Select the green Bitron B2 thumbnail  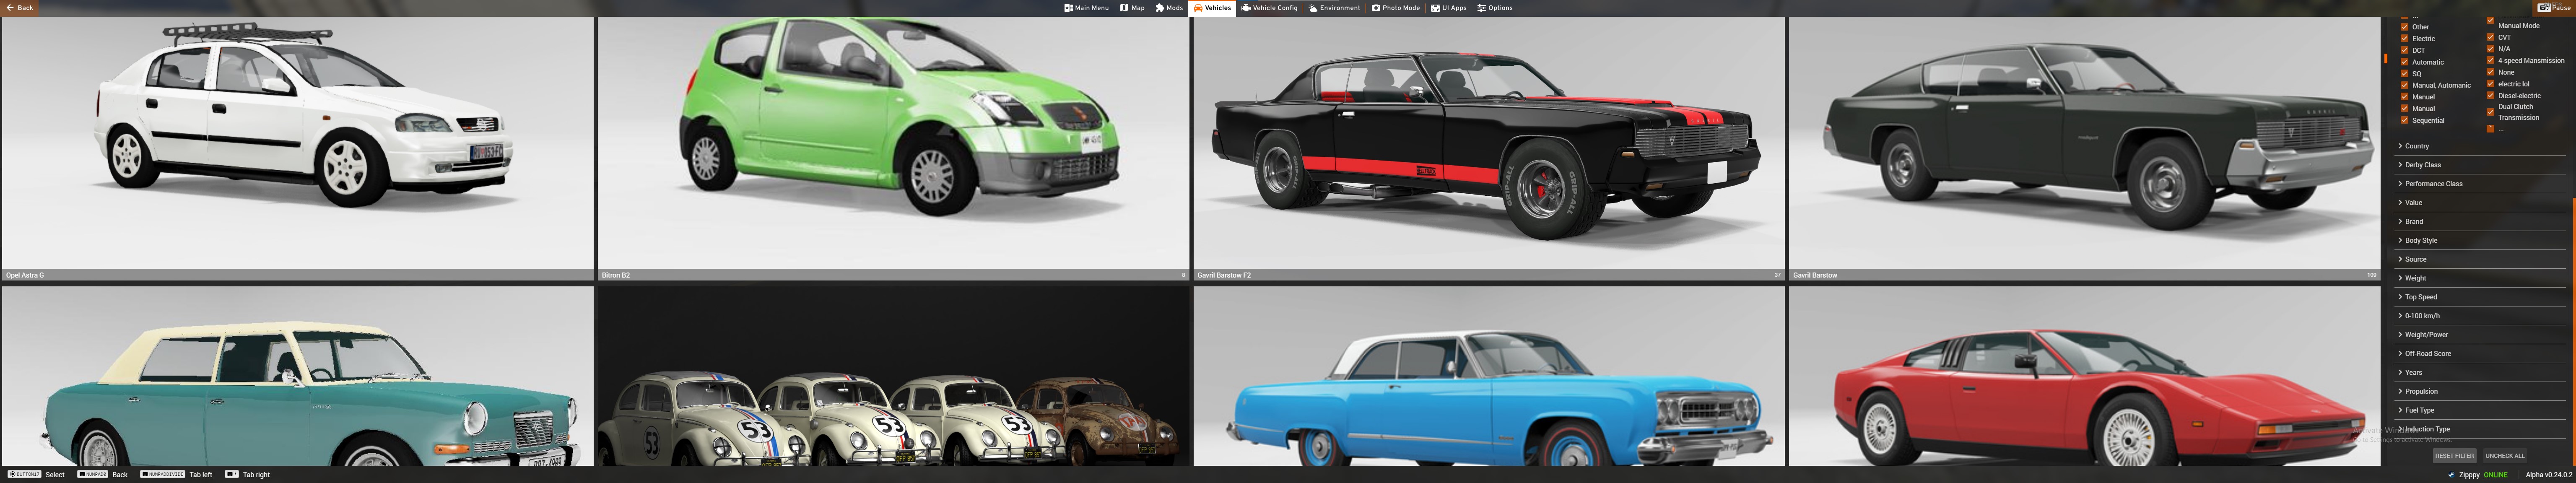893,148
